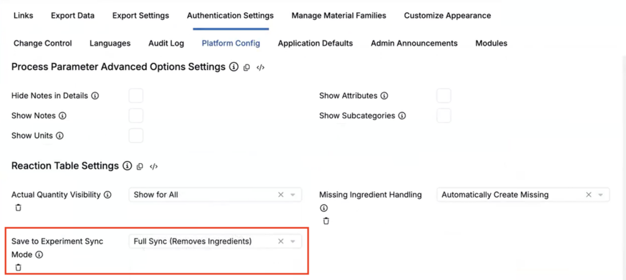Click info icon beside Reaction Table Settings
Viewport: 626px width, 280px height.
click(127, 166)
